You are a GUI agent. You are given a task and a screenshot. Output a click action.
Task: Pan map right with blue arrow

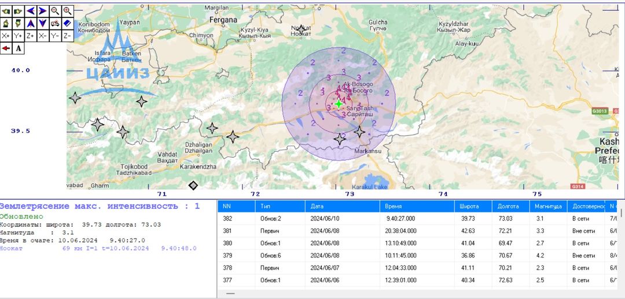click(43, 10)
